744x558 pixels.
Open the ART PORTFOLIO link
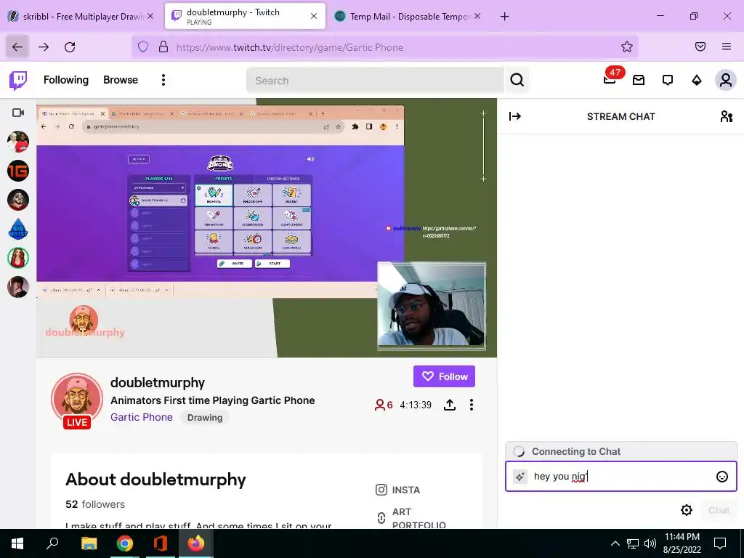coord(411,518)
